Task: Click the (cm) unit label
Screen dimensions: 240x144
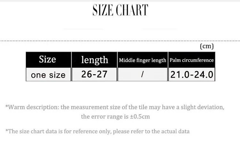Action: pyautogui.click(x=207, y=46)
